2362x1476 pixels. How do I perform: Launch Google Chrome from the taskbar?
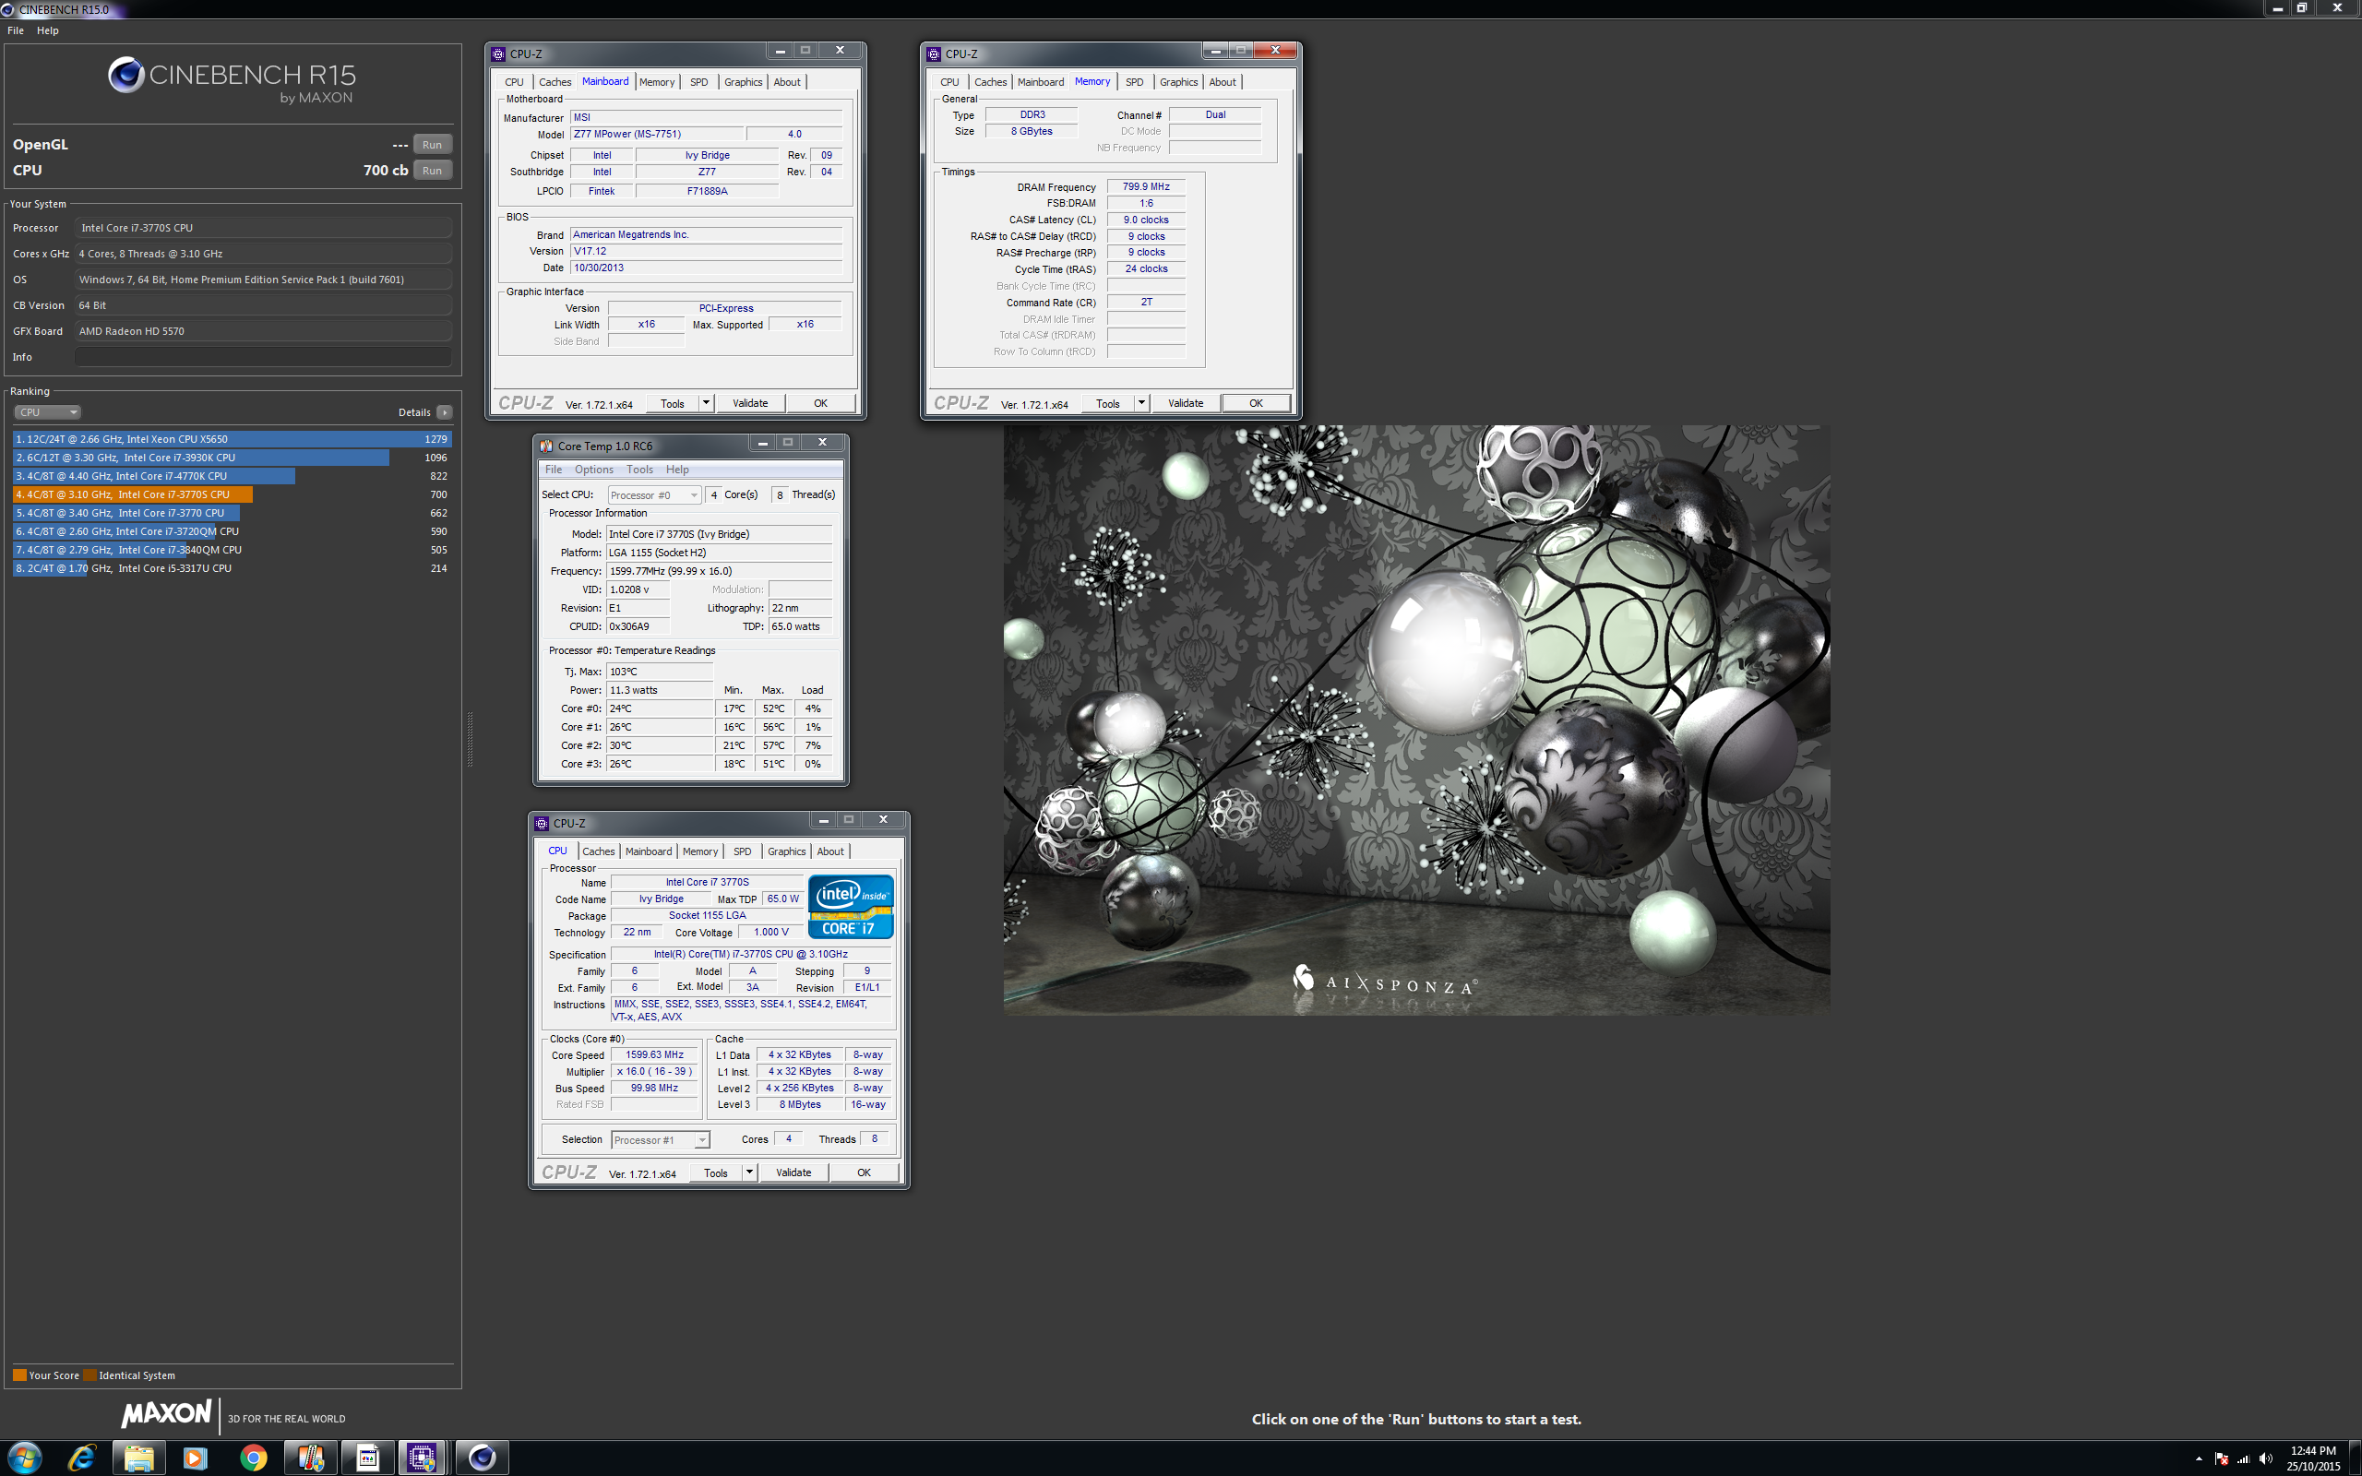pos(253,1458)
